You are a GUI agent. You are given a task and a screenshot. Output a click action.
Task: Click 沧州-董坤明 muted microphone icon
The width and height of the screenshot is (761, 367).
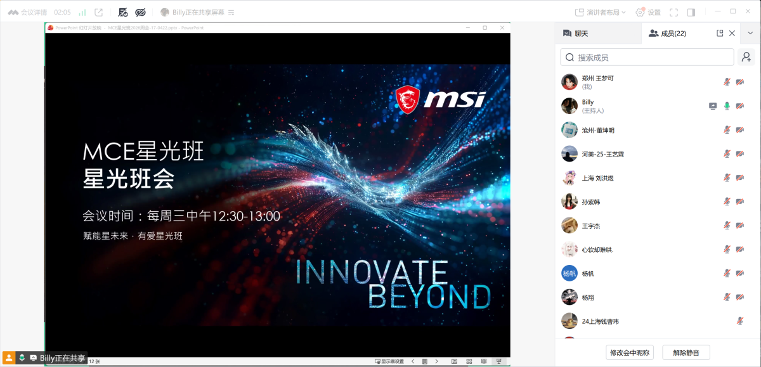(727, 130)
